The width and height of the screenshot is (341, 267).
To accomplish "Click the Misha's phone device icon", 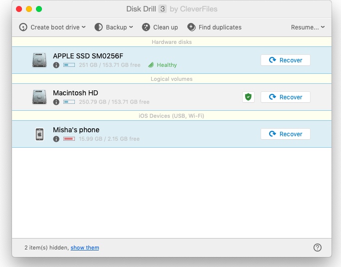I will point(39,134).
